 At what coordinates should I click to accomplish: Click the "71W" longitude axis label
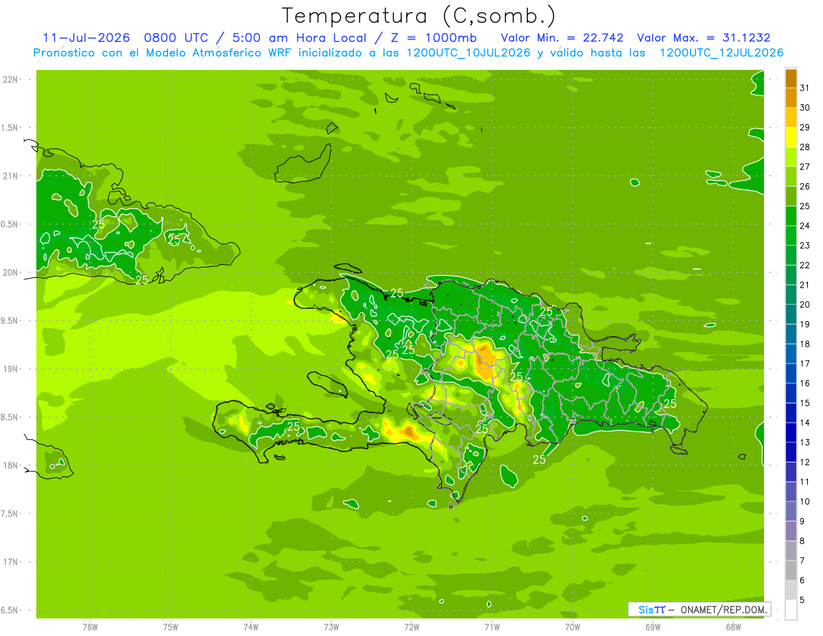coord(492,627)
